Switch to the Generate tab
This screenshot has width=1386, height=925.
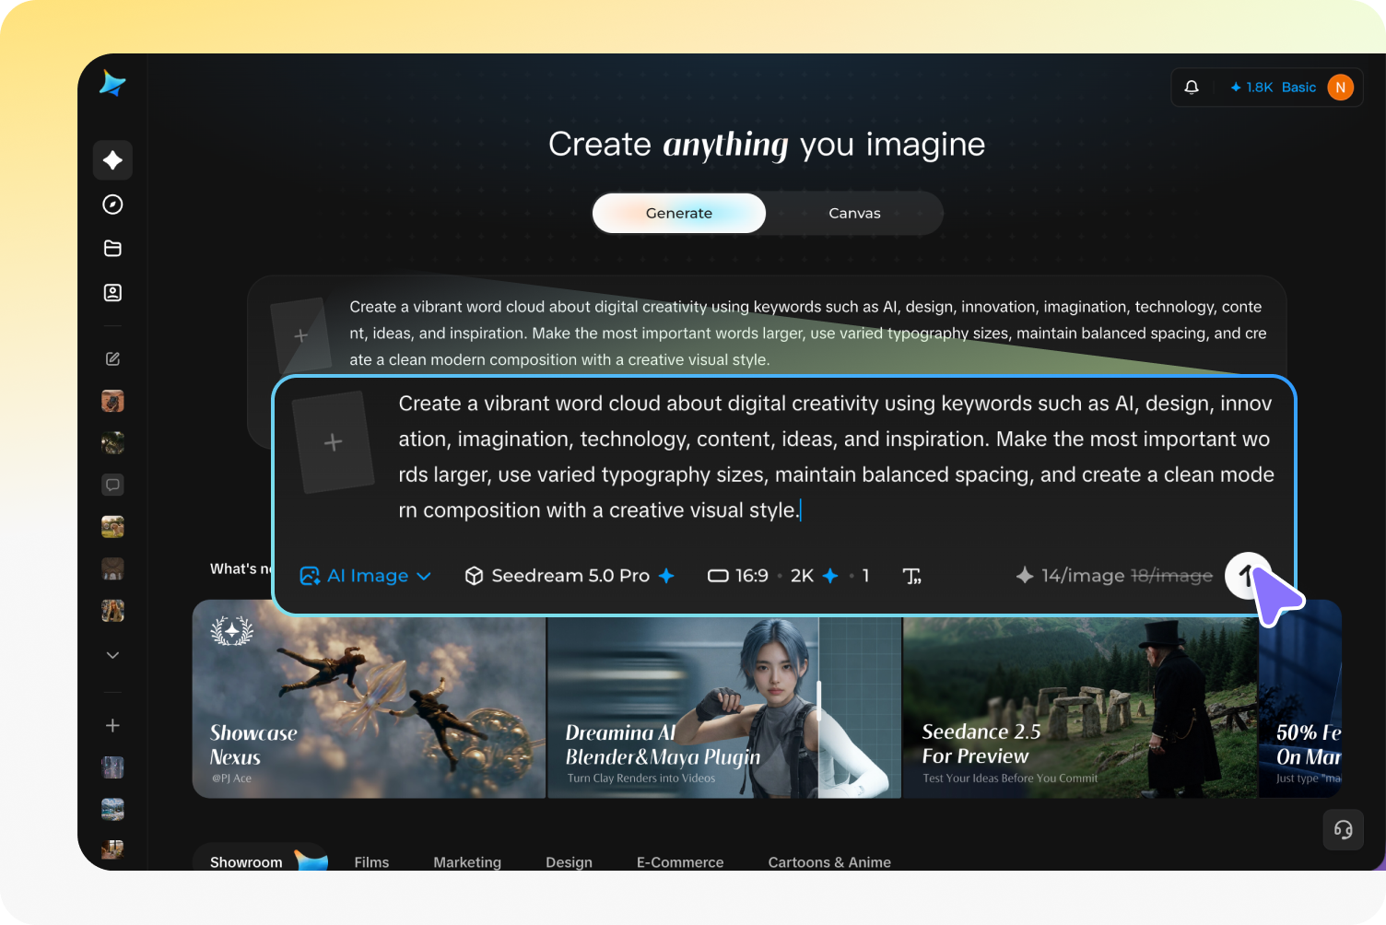[x=679, y=213]
